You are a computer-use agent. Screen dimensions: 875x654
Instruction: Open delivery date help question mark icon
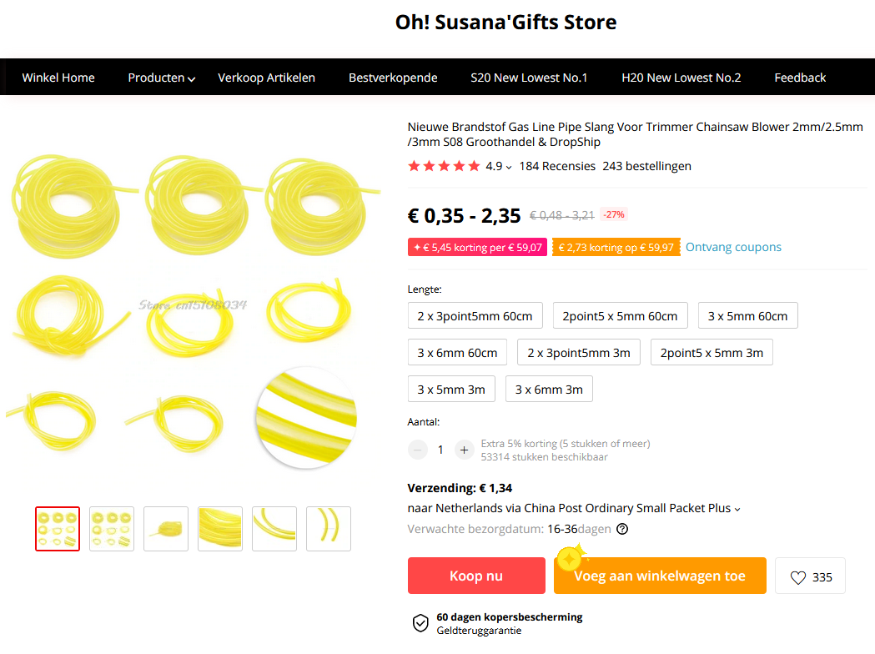[x=622, y=529]
